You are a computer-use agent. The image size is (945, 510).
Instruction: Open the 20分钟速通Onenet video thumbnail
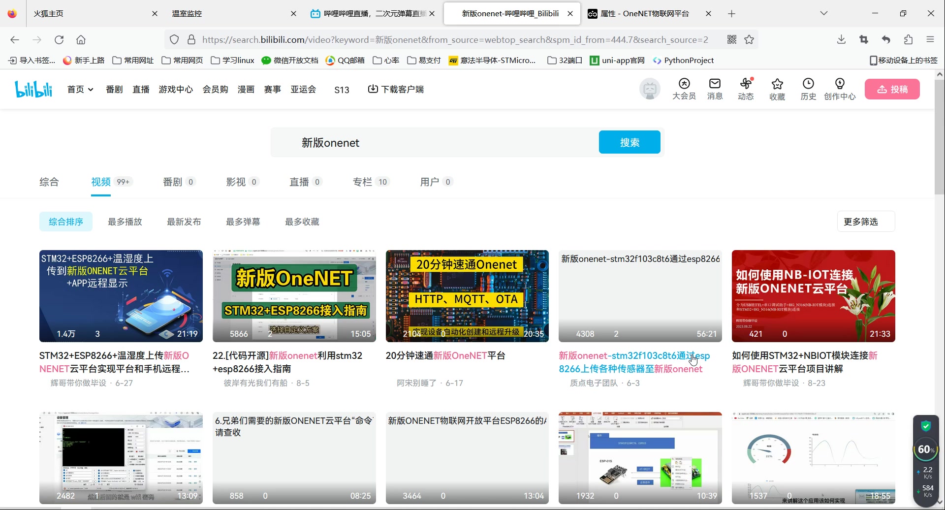click(x=467, y=296)
